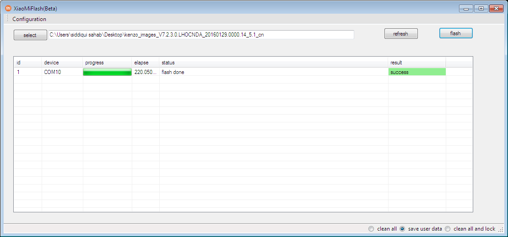Maximize the XiaoMiFlash window
508x237 pixels.
[x=481, y=9]
